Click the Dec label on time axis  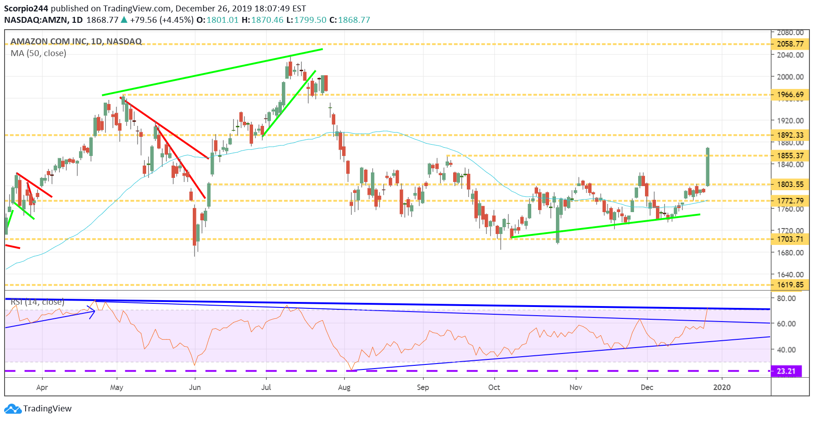pos(647,387)
